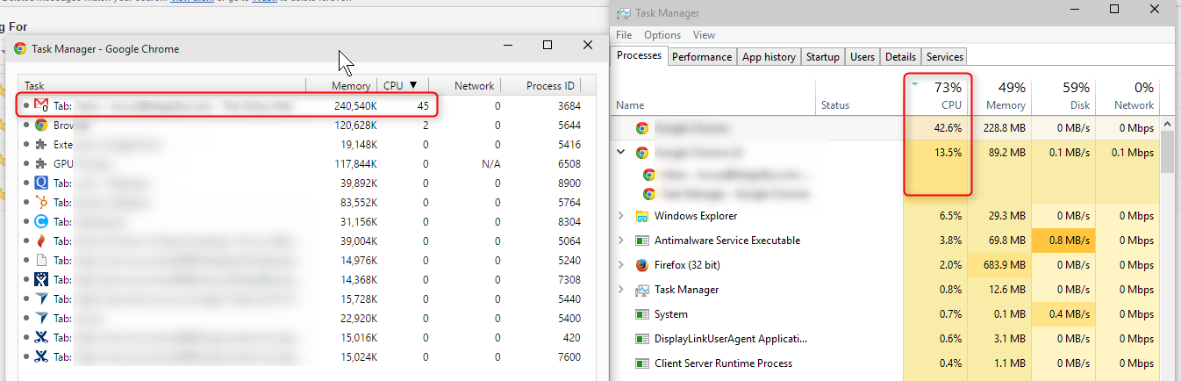Open the File menu in Task Manager
This screenshot has width=1181, height=381.
(x=624, y=35)
